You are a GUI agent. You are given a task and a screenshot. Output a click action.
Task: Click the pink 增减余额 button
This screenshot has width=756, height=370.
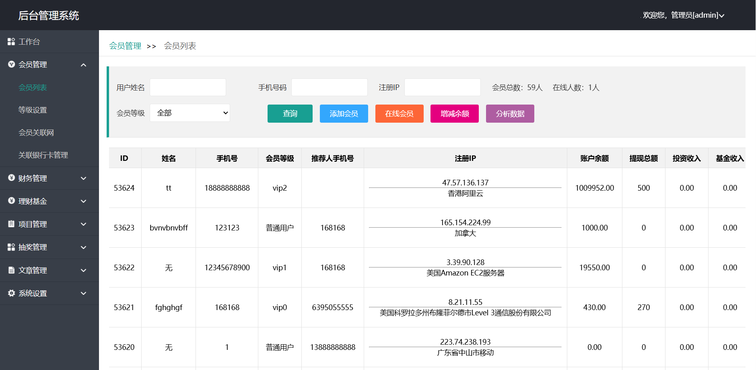coord(454,113)
